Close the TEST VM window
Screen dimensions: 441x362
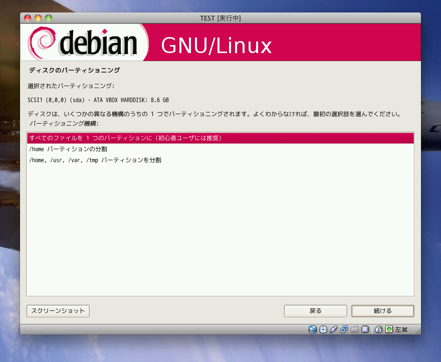coord(27,18)
